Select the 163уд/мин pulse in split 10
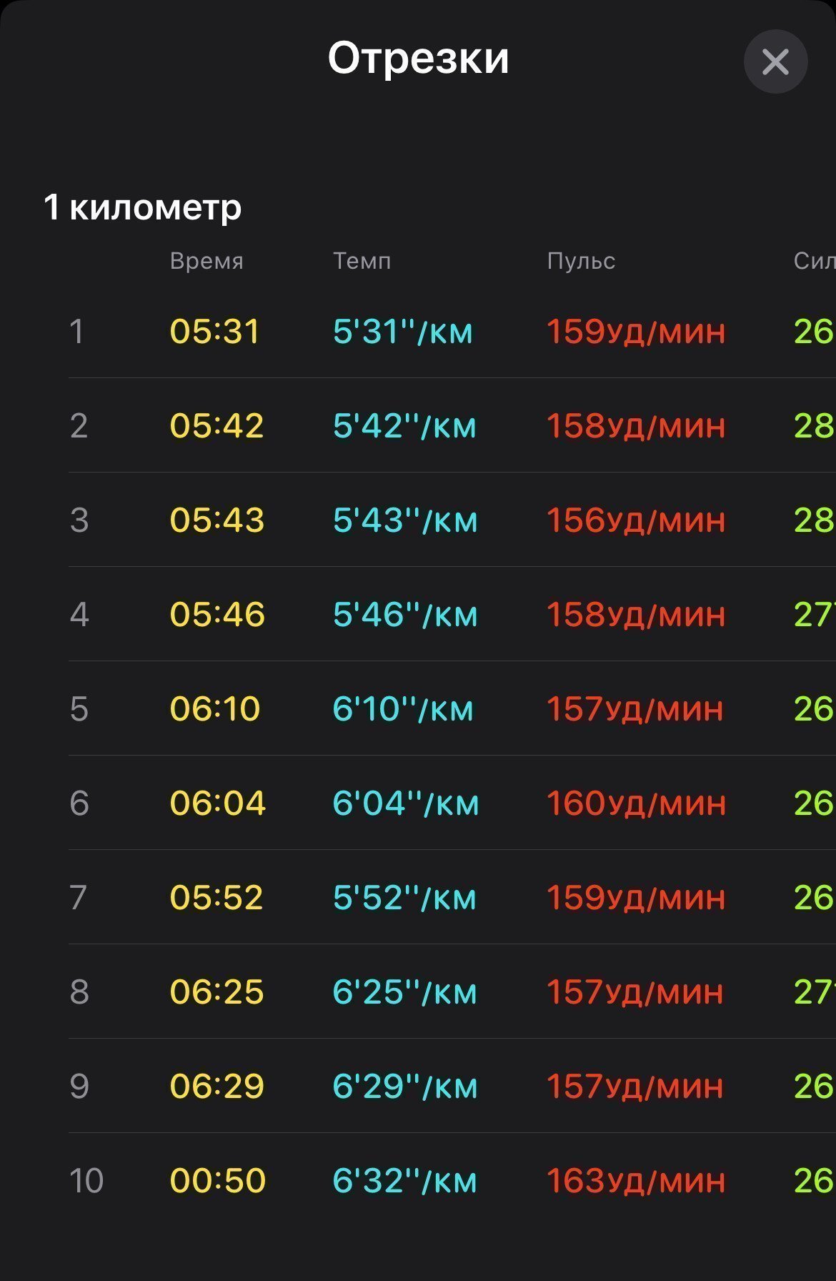836x1281 pixels. point(636,1181)
